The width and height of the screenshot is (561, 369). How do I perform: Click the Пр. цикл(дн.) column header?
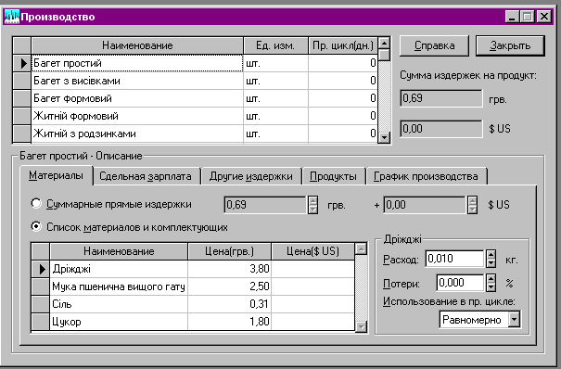click(x=343, y=45)
